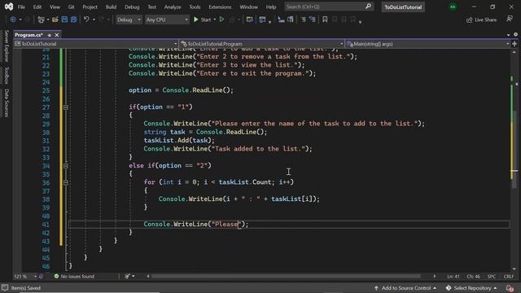Click the Save All toolbar icon
The width and height of the screenshot is (521, 293).
73,20
